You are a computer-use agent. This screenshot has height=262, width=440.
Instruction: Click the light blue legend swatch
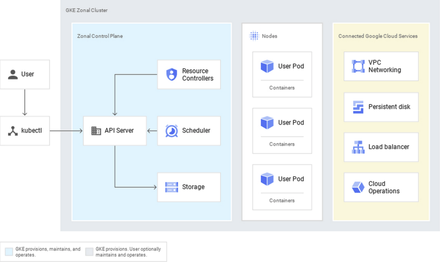(x=9, y=252)
